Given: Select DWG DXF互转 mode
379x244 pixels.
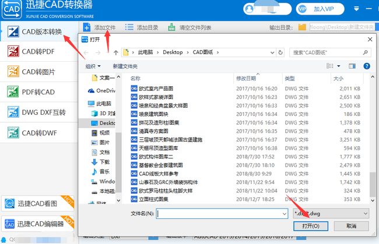Looking at the screenshot, I should point(38,112).
